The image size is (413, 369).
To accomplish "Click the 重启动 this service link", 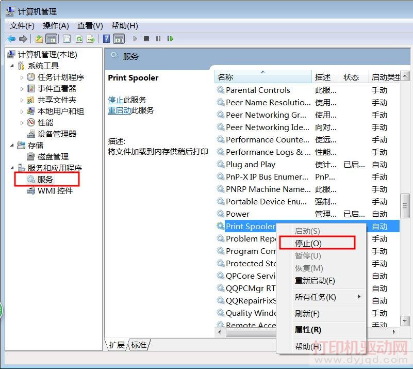I will tap(119, 110).
